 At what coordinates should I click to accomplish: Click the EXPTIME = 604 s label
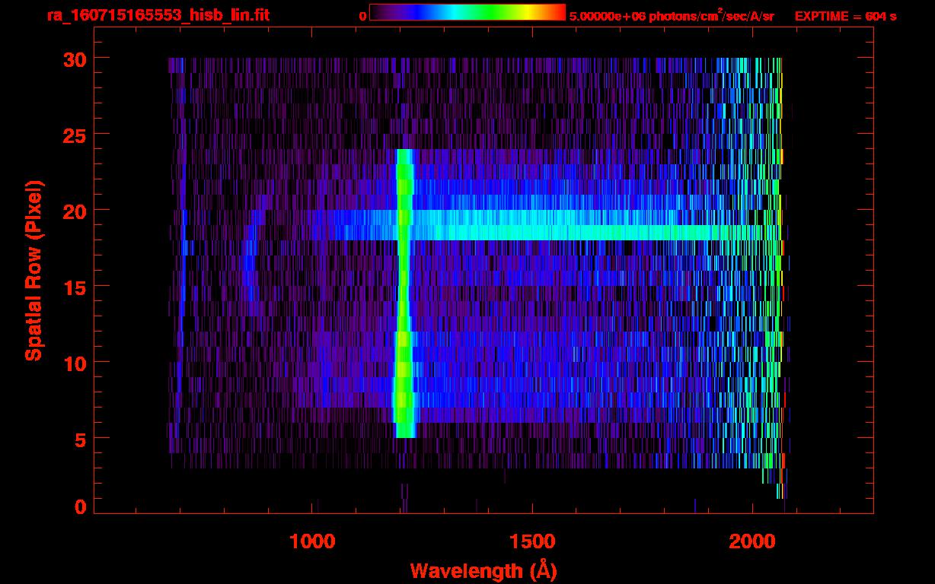point(845,16)
